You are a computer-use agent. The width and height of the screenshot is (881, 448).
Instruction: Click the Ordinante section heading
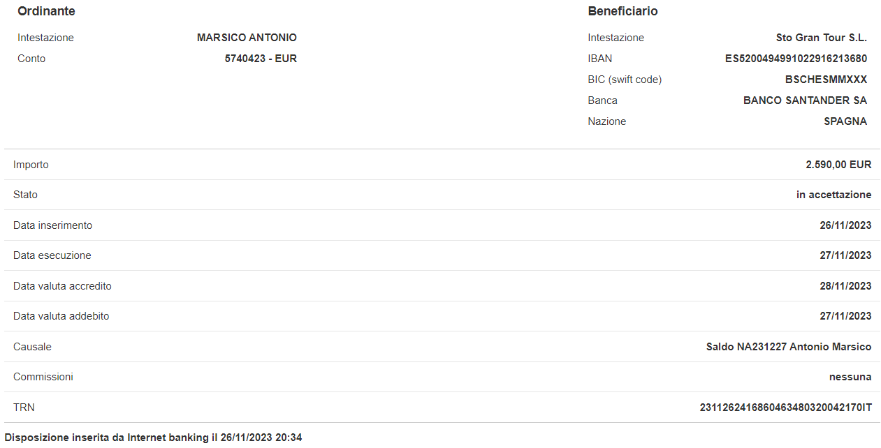pos(46,11)
